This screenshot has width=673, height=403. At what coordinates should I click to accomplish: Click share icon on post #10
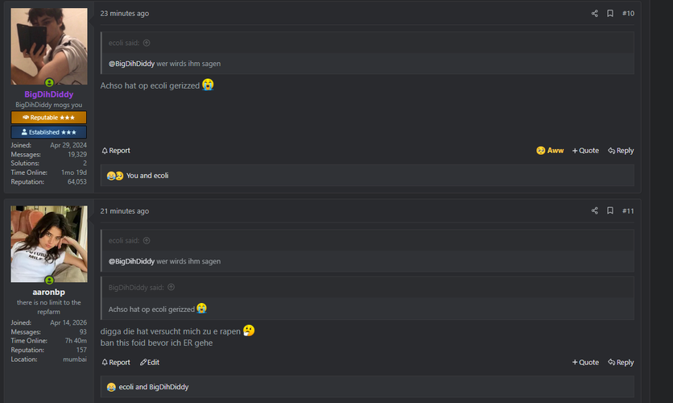(x=595, y=14)
